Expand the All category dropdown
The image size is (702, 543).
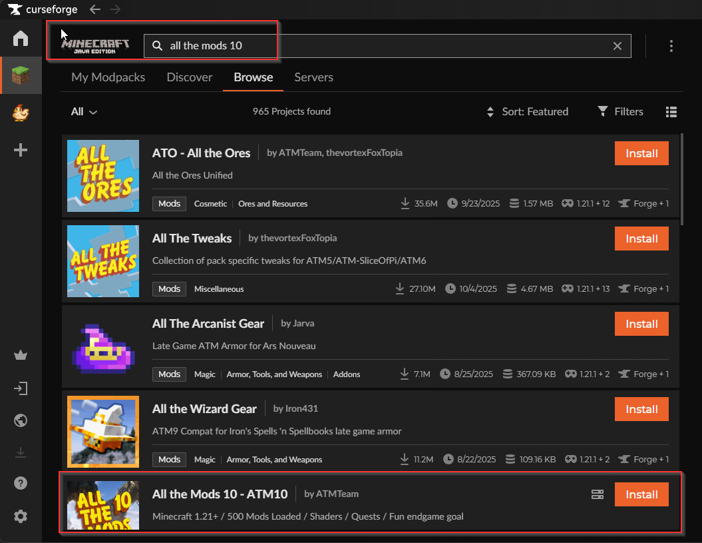click(x=84, y=112)
